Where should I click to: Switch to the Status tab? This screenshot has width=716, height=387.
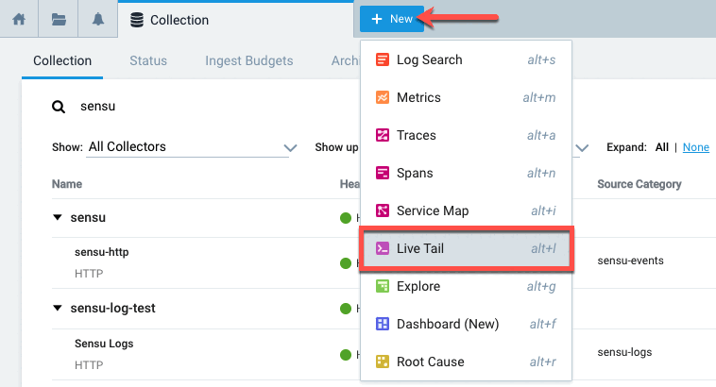pyautogui.click(x=148, y=60)
